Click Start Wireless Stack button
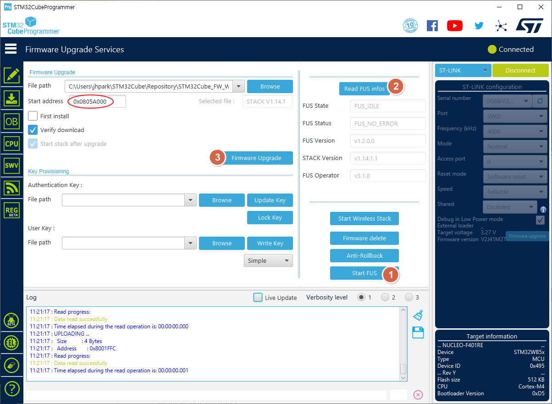 click(x=364, y=218)
